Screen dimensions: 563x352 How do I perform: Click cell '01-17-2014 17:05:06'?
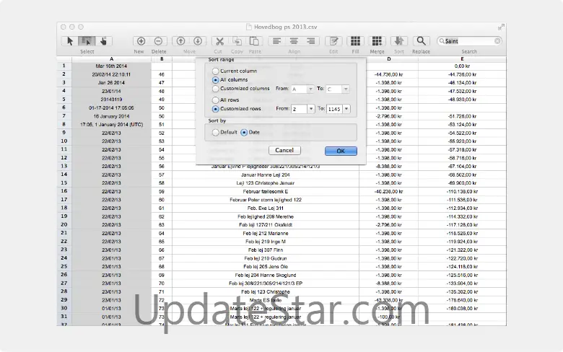[111, 108]
